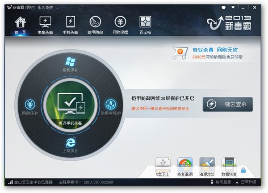Launch U盘卫士 tool

(x=163, y=167)
